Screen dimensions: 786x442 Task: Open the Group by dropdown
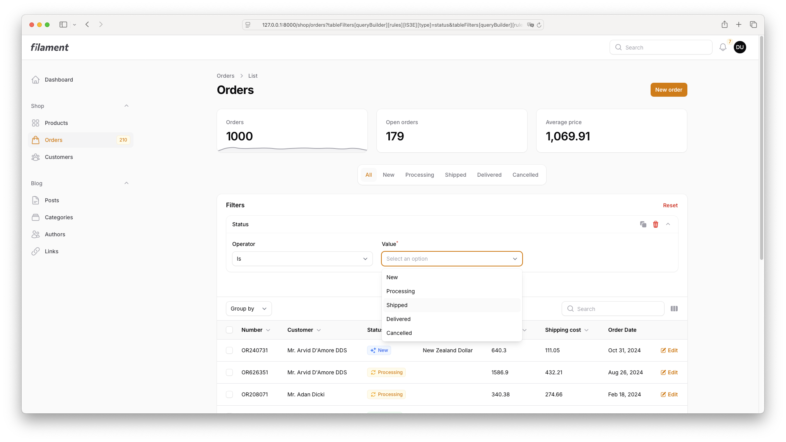[248, 309]
